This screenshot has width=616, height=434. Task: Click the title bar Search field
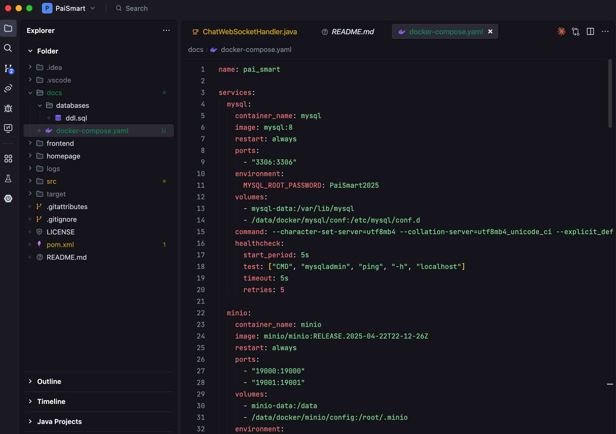(x=136, y=8)
